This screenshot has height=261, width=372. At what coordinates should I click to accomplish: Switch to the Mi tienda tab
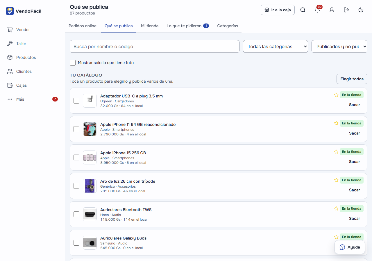[x=150, y=26]
